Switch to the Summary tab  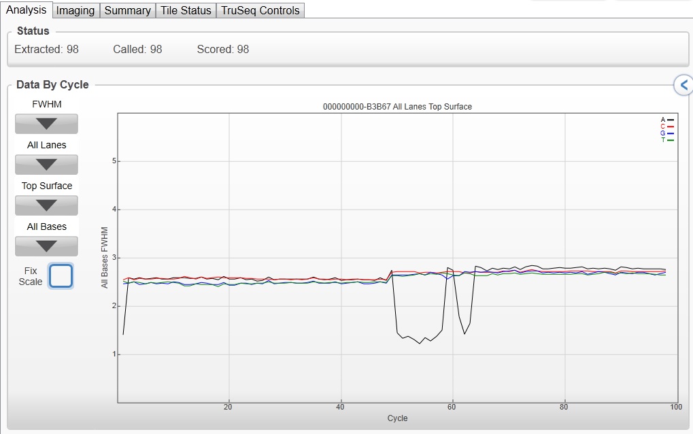click(128, 10)
